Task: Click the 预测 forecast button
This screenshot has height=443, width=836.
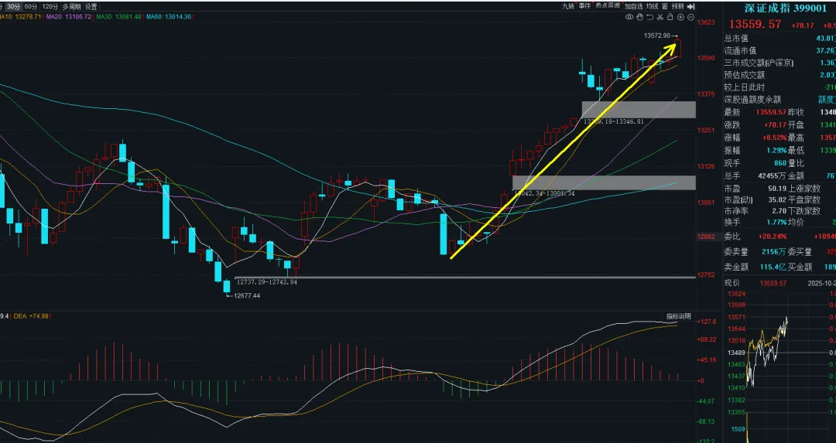Action: pyautogui.click(x=677, y=6)
